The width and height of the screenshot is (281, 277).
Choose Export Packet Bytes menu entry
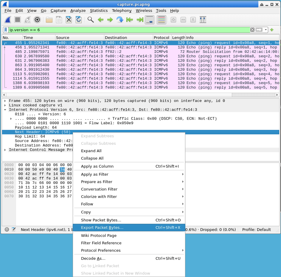point(129,227)
